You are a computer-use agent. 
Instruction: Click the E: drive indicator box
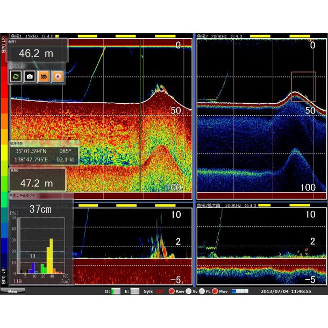click(x=135, y=291)
